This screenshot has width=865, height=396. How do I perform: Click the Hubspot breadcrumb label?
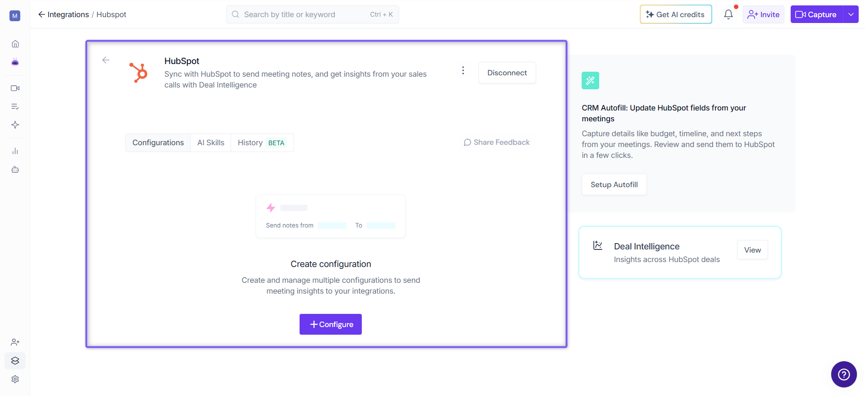pos(111,14)
